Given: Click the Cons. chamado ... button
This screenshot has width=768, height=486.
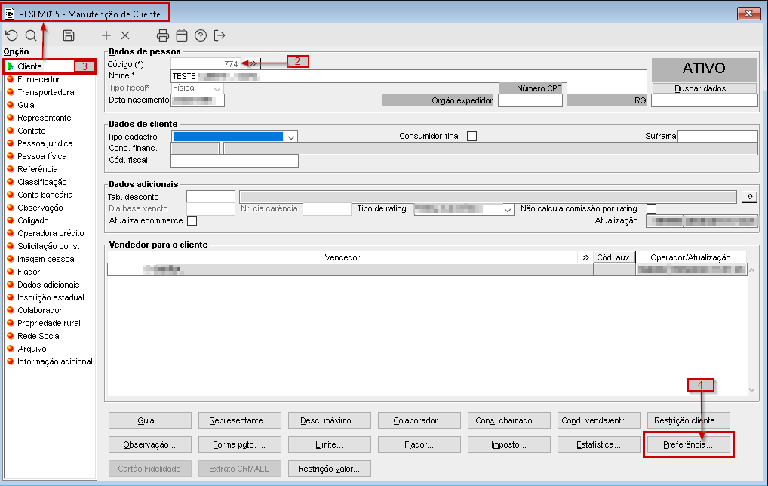Looking at the screenshot, I should (x=509, y=420).
